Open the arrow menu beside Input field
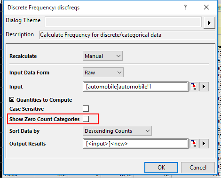This screenshot has width=221, height=178. click(204, 87)
